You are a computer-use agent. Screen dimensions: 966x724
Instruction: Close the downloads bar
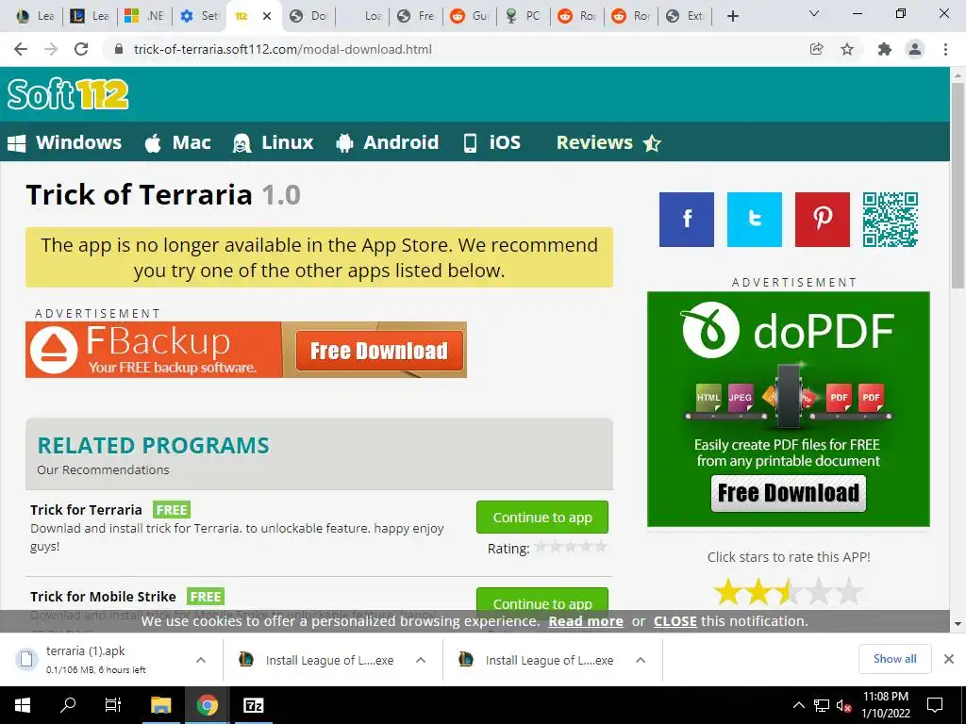(x=949, y=659)
